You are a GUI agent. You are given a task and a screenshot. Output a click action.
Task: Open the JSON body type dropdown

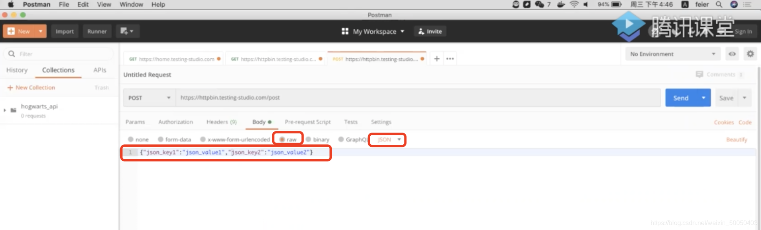[389, 140]
